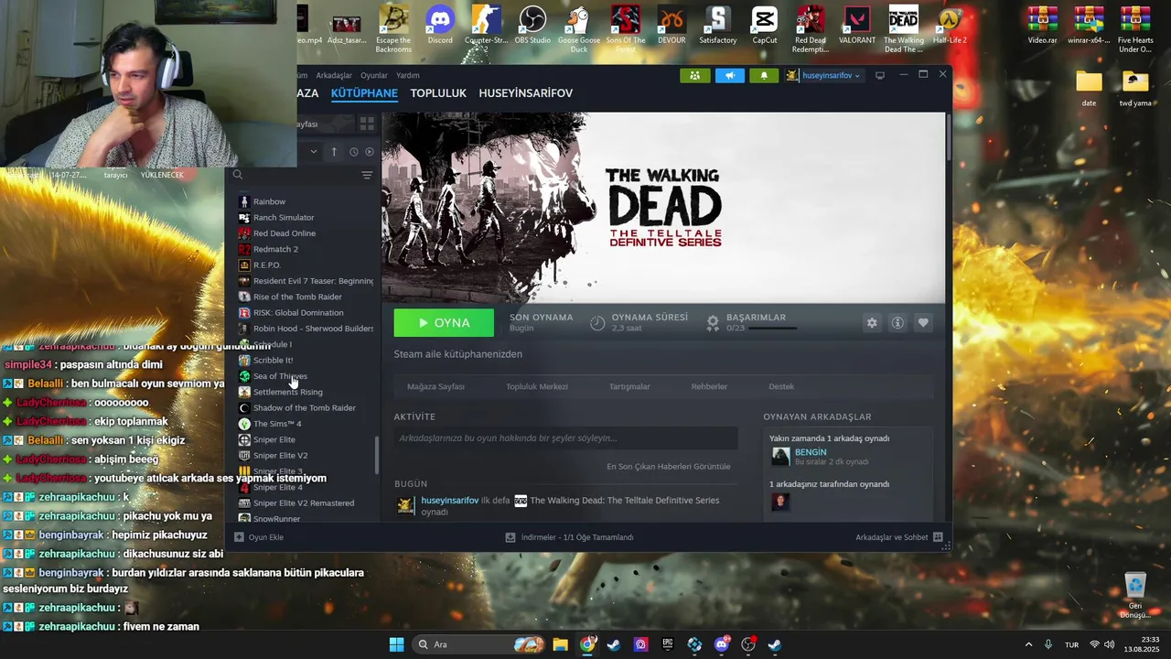Open Windows Start menu
The height and width of the screenshot is (659, 1171).
(396, 644)
